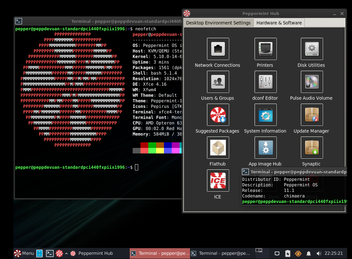Image resolution: width=352 pixels, height=259 pixels.
Task: Open Pulse Audio Volume control
Action: 312,82
